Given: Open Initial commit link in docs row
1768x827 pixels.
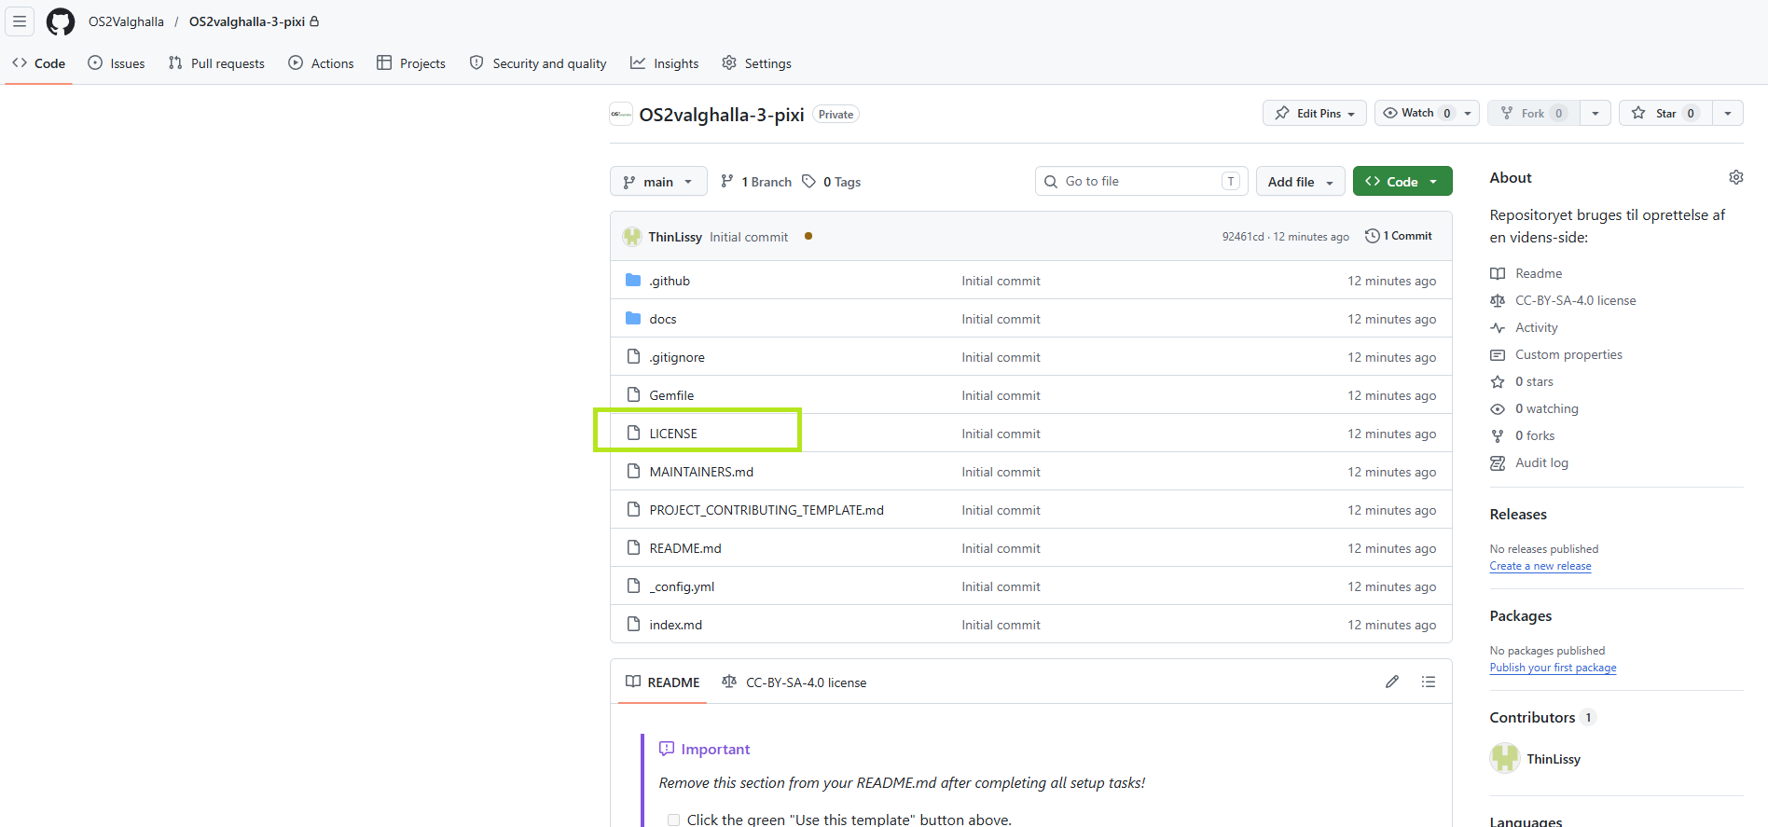Looking at the screenshot, I should click(1001, 319).
